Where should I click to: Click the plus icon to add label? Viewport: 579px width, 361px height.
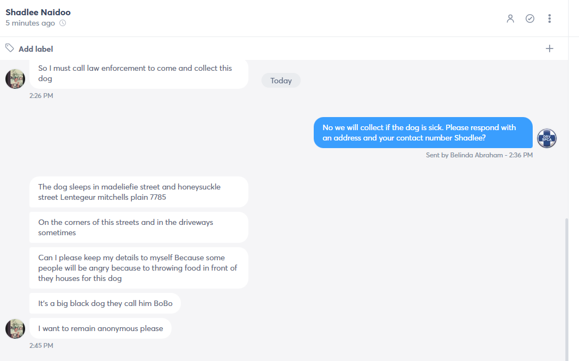point(550,48)
